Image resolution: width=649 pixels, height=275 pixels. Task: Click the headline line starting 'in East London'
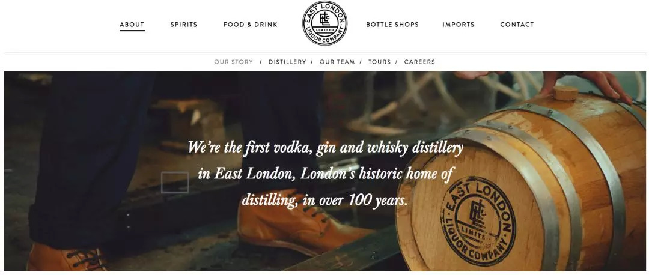tap(325, 174)
